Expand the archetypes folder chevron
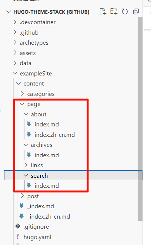This screenshot has width=151, height=245. tap(15, 42)
